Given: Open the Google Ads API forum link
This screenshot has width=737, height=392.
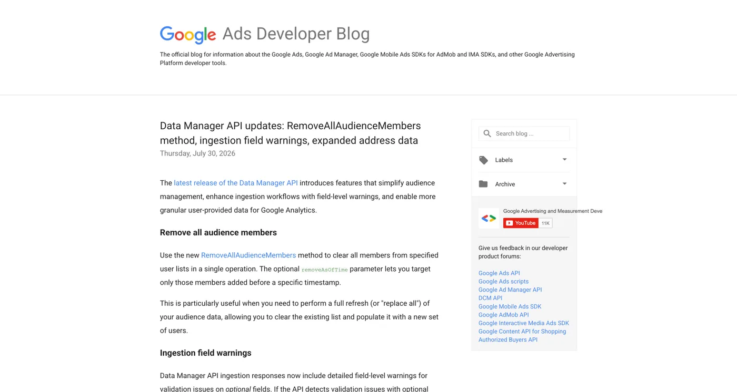Looking at the screenshot, I should pyautogui.click(x=499, y=273).
